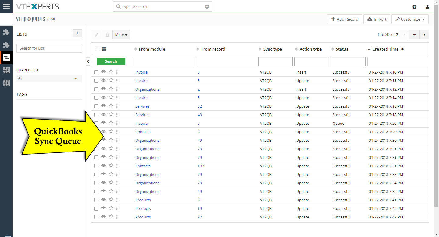Open Products link for record 31
The height and width of the screenshot is (237, 439).
143,200
